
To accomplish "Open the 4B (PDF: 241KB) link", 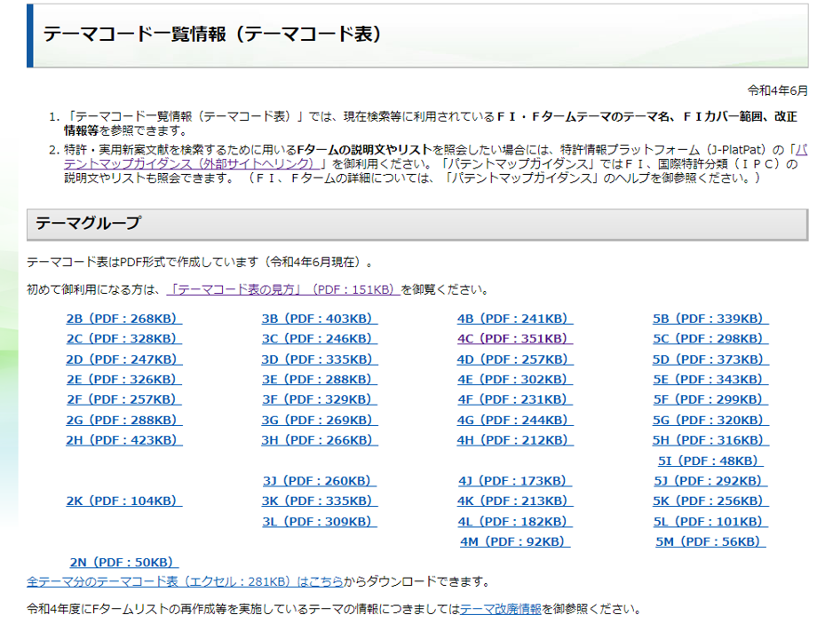I will (x=515, y=319).
